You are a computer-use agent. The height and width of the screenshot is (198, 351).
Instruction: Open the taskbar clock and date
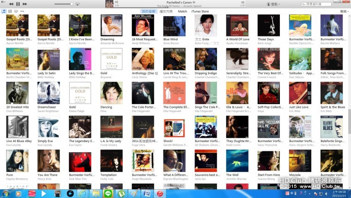click(339, 193)
